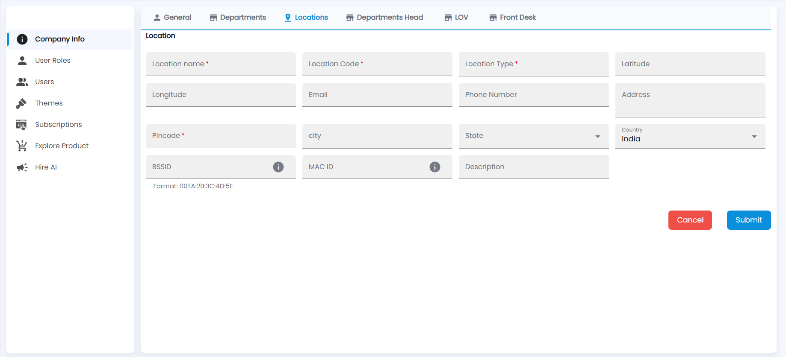Open Explore Product in the sidebar
The height and width of the screenshot is (357, 786).
(x=70, y=146)
